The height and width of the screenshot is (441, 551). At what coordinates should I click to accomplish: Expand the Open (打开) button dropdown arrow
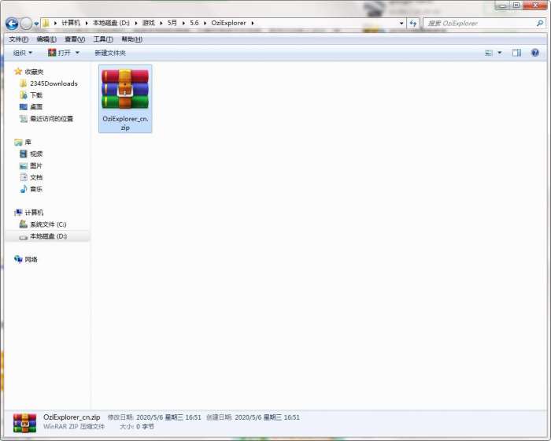pos(77,53)
